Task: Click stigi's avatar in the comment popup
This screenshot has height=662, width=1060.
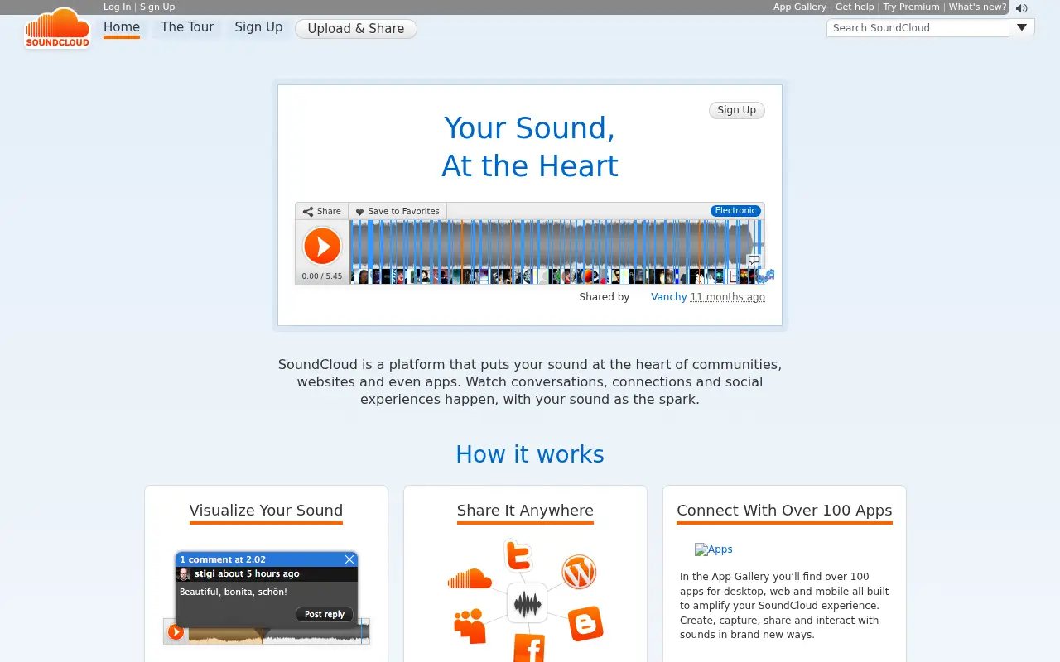Action: (185, 574)
